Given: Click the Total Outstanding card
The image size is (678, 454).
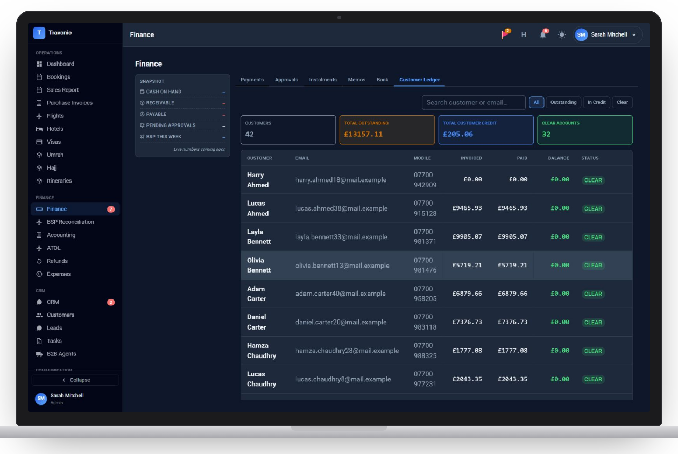Looking at the screenshot, I should click(x=387, y=130).
